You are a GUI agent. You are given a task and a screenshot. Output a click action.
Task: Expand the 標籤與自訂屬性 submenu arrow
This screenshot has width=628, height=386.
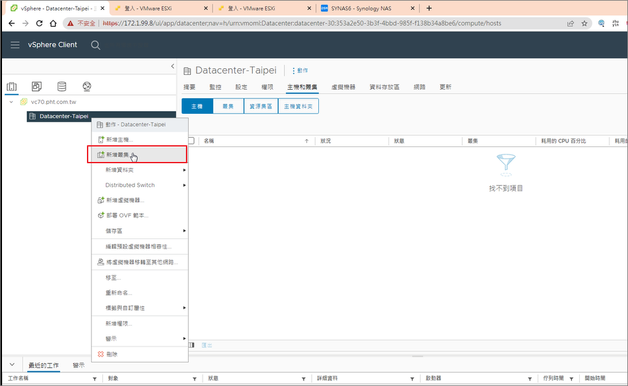pos(184,308)
